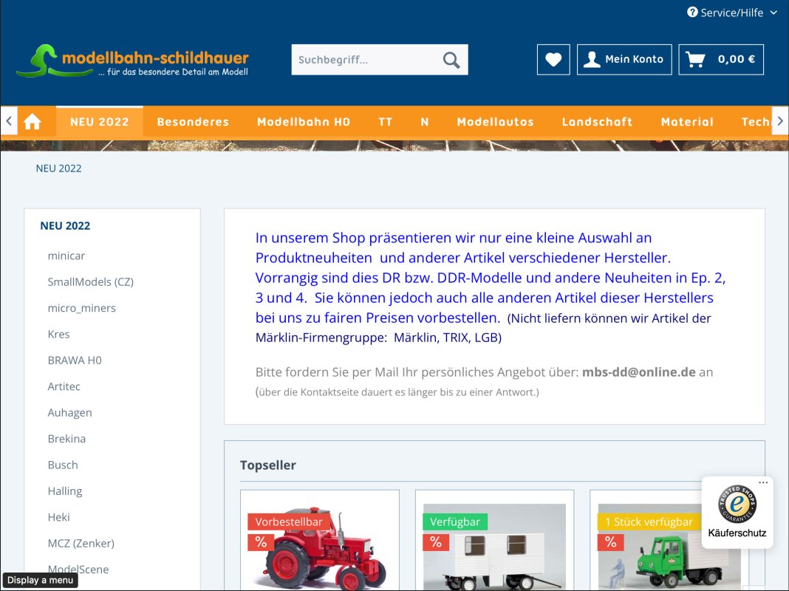Open the N scale category
Screen dimensions: 789x591
click(425, 122)
